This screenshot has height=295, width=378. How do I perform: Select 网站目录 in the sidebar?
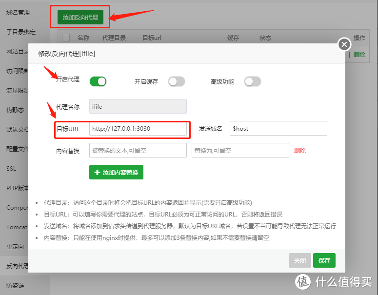17,51
